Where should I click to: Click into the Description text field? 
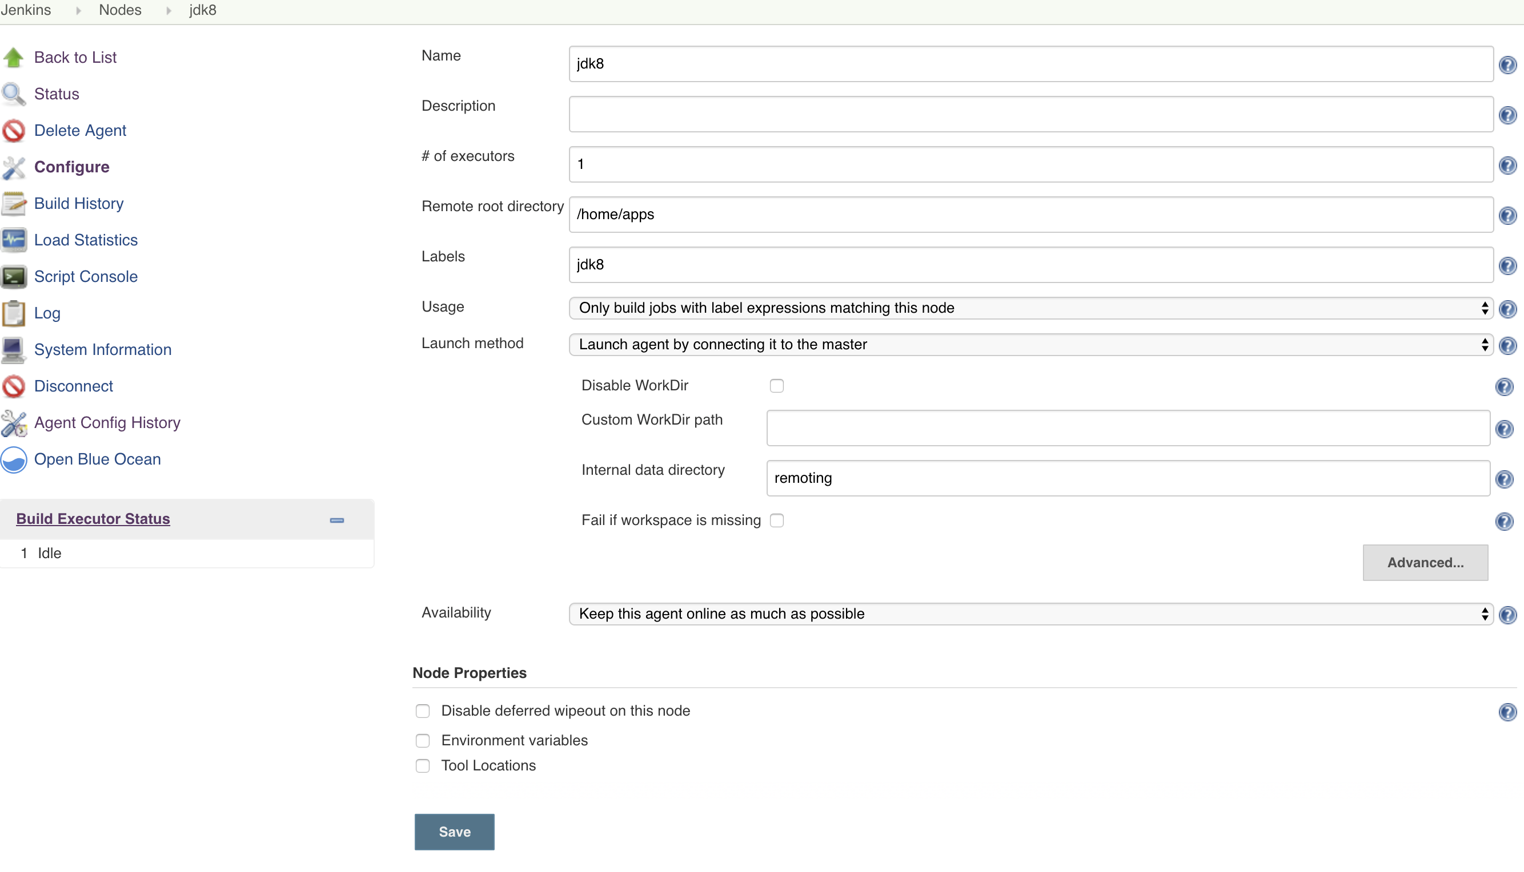pos(1030,114)
